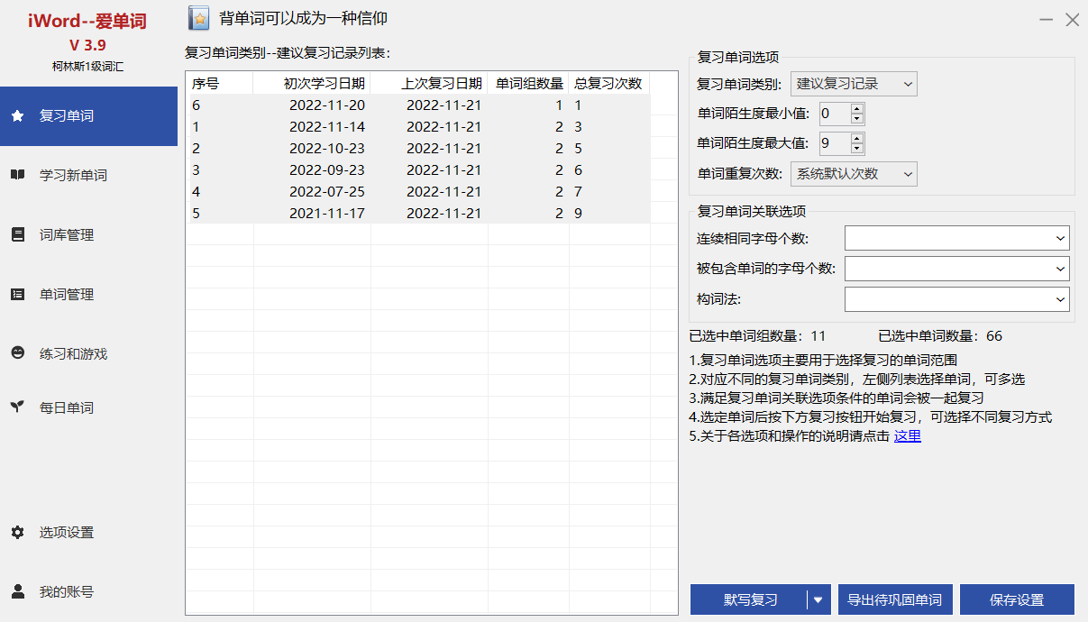Click the book icon for 学习新单词

point(17,175)
